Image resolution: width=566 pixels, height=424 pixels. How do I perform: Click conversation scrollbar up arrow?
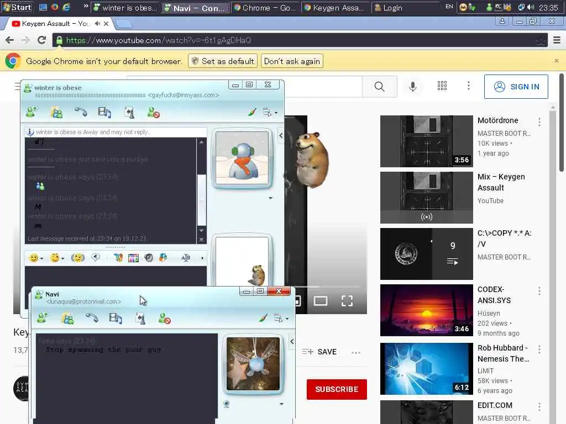point(201,142)
